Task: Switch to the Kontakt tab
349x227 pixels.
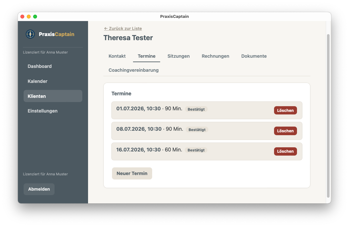Action: [x=117, y=56]
